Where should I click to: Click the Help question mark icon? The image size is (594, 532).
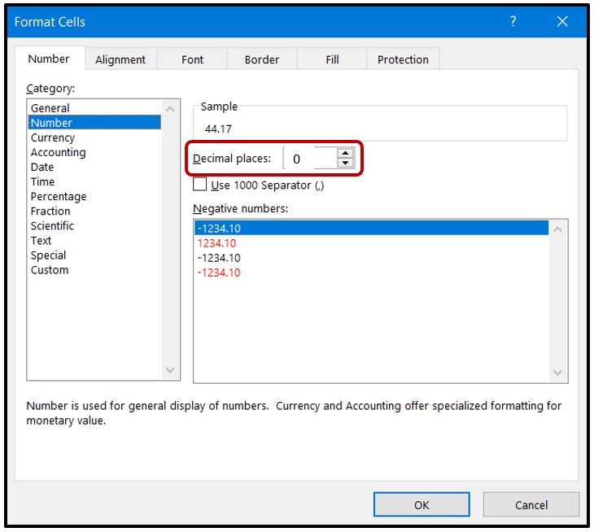(513, 22)
